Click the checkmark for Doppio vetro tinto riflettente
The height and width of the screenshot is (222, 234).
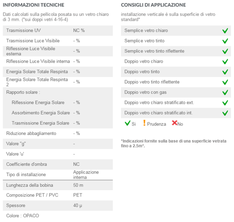click(225, 82)
